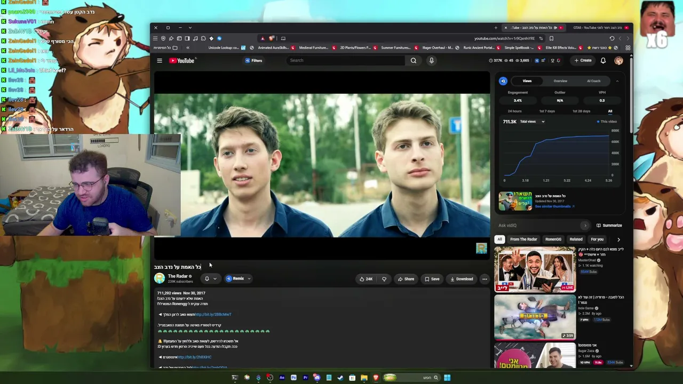Screen dimensions: 683x384
Task: Select the 1st 7 days time range
Action: [x=547, y=111]
